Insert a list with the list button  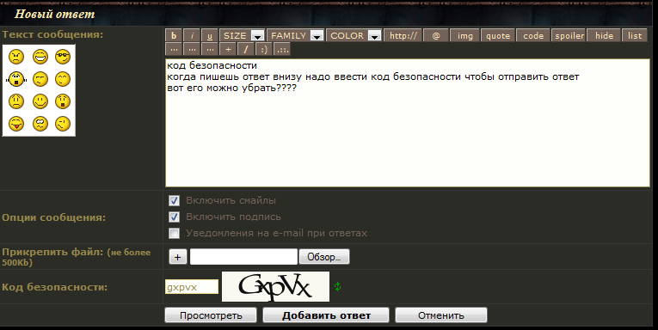635,35
